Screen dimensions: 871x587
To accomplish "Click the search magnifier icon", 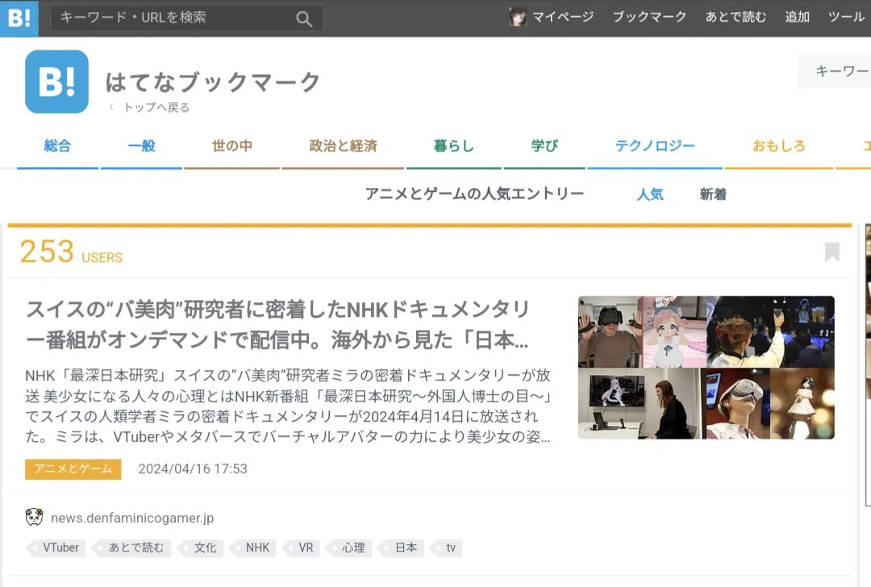I will (x=304, y=19).
